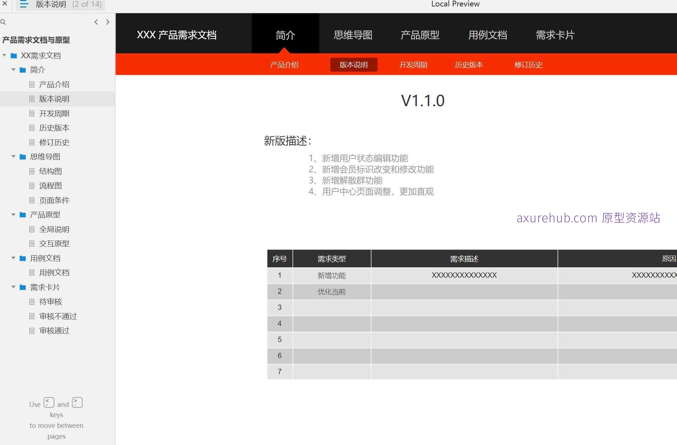Collapse the 思维导图 folder
This screenshot has width=677, height=445.
pyautogui.click(x=13, y=157)
